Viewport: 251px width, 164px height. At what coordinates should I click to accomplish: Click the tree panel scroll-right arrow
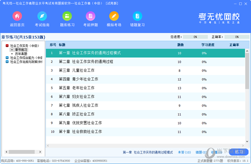click(x=40, y=152)
